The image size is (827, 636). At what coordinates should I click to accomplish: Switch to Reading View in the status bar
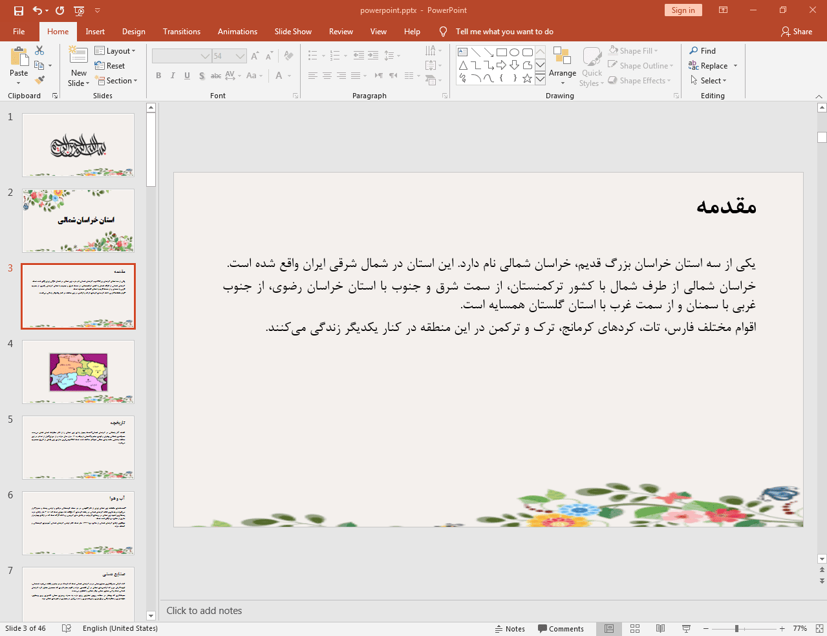[x=660, y=628]
